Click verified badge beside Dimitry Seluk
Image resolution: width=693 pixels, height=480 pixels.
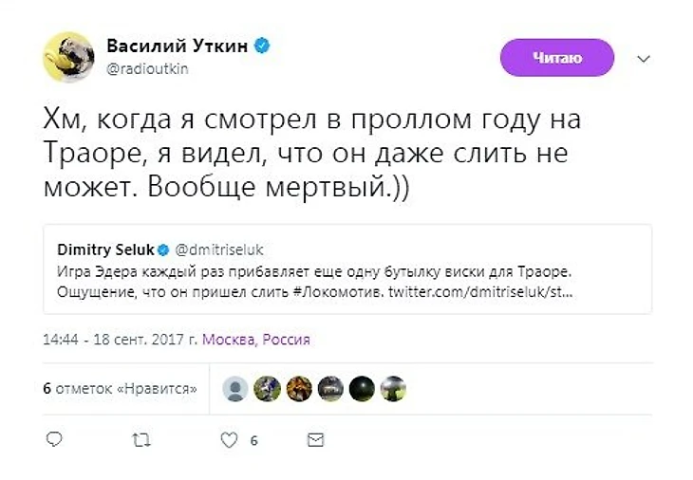coord(162,249)
